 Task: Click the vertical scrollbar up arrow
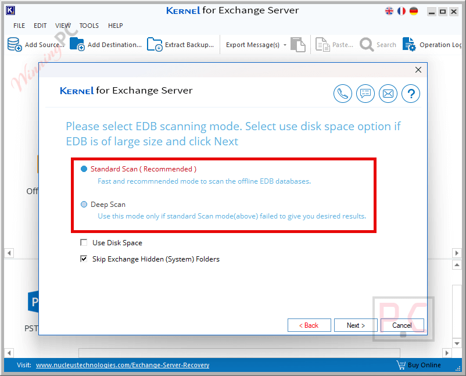[x=457, y=264]
